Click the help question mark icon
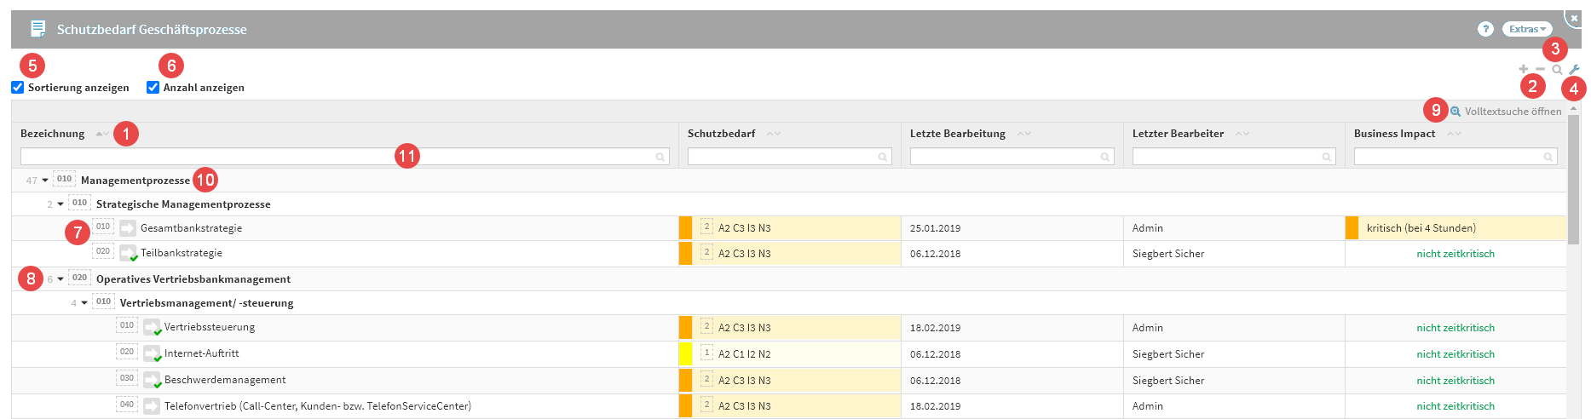 pos(1485,29)
